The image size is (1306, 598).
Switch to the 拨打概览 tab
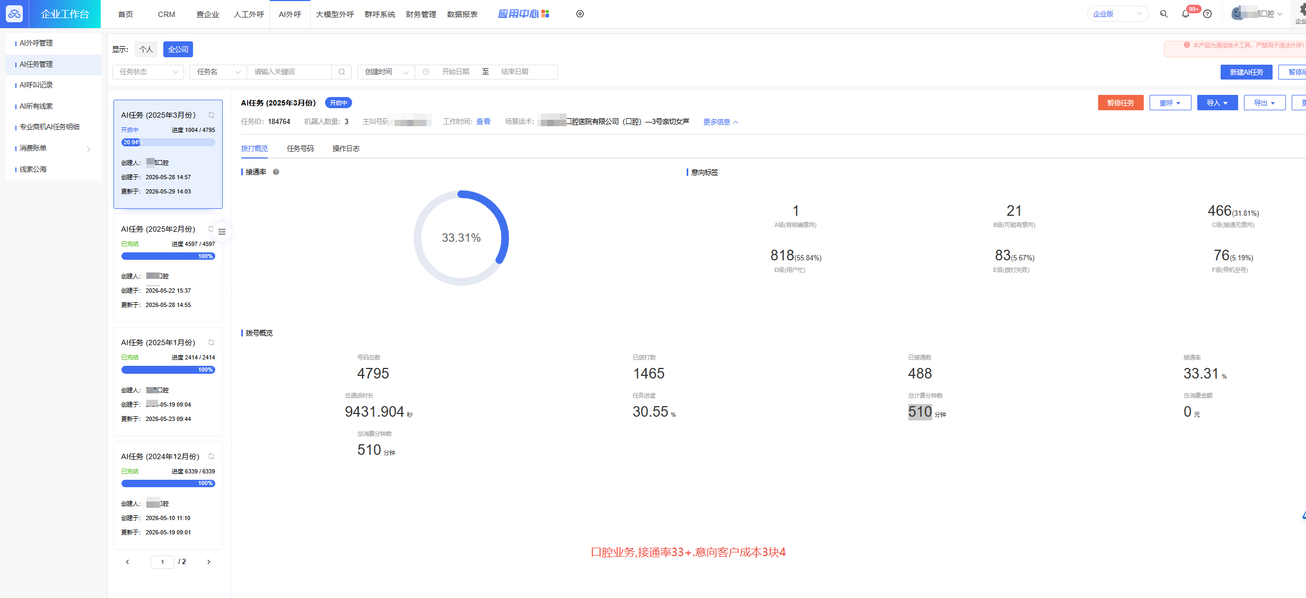[x=255, y=148]
